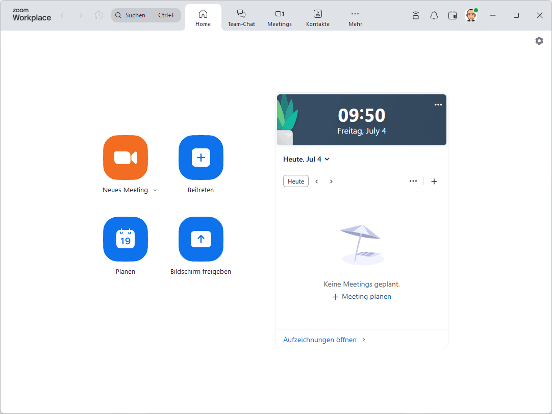Image resolution: width=552 pixels, height=414 pixels.
Task: Open three-dot menu on the clock banner
Action: pos(438,105)
